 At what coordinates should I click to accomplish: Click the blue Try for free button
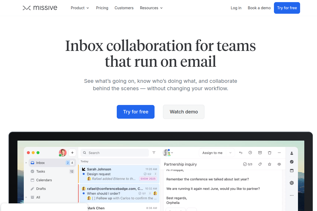[136, 112]
